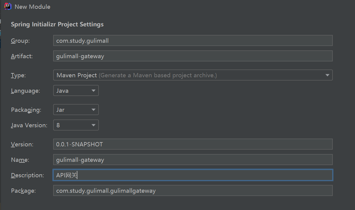Click the Java language combo box
Viewport: 355px width, 210px height.
[76, 91]
